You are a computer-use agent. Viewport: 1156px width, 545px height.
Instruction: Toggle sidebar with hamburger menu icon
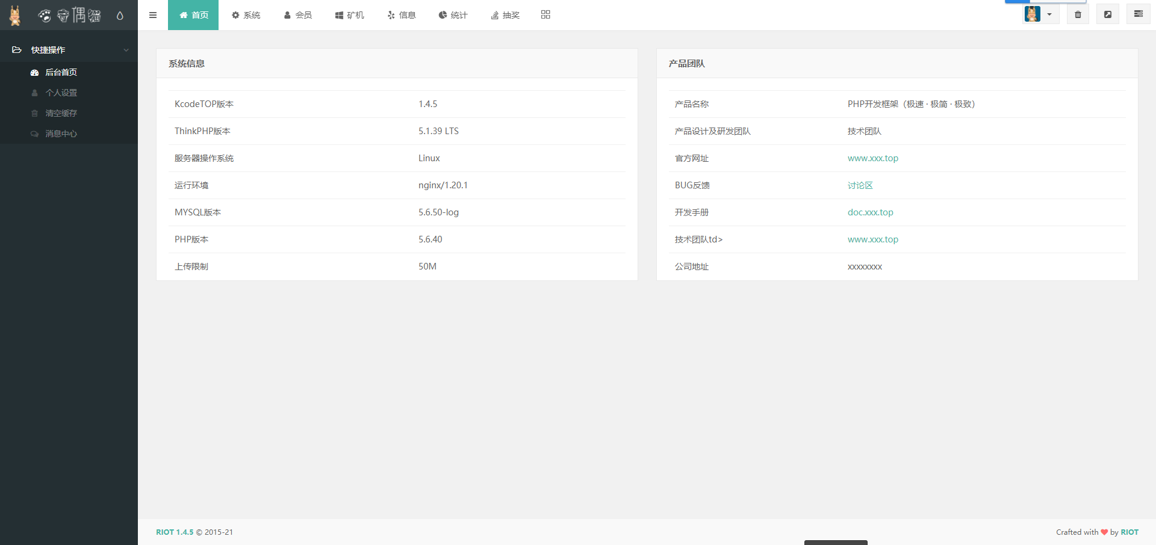click(x=153, y=15)
